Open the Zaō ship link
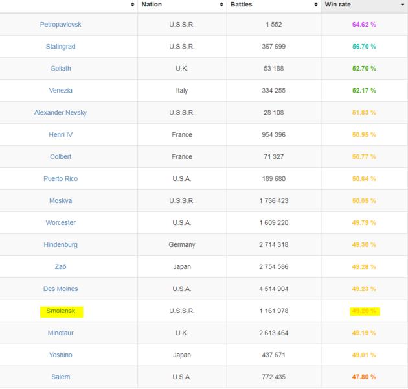This screenshot has height=389, width=408. pos(60,267)
